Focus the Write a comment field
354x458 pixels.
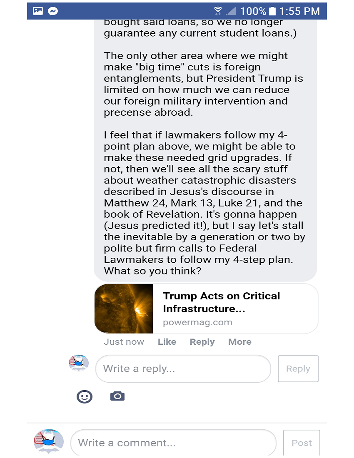pos(173,443)
